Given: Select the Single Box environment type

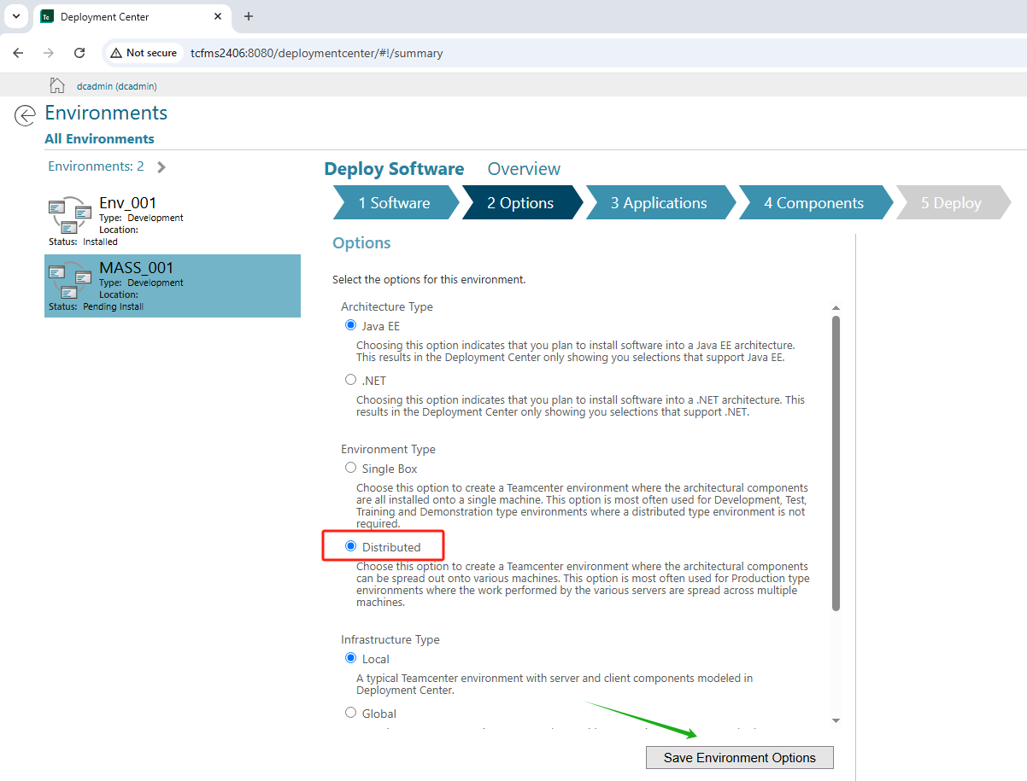Looking at the screenshot, I should point(350,468).
